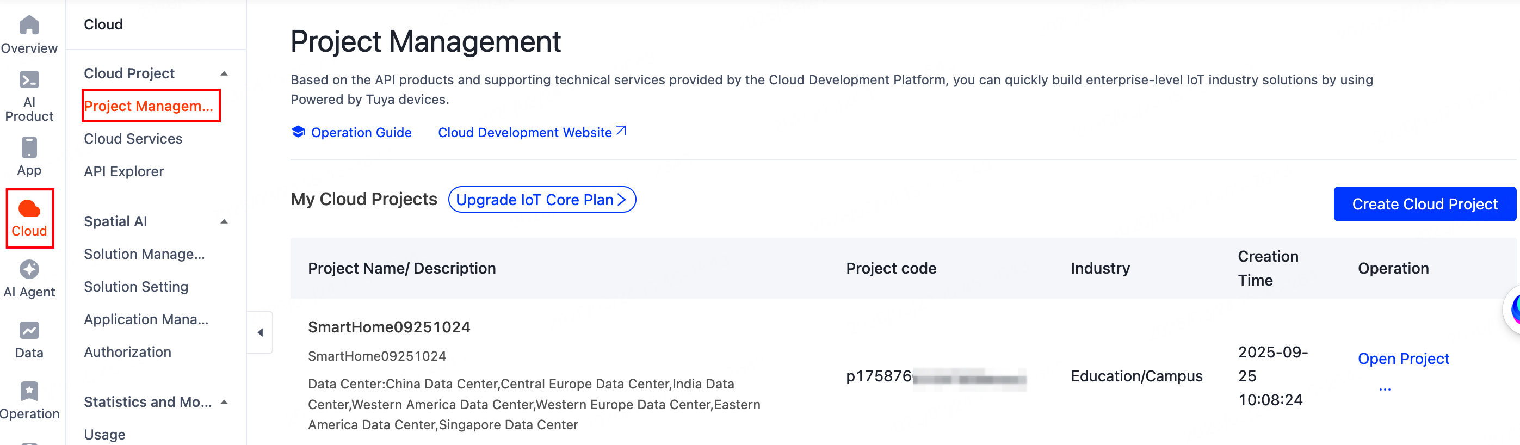The width and height of the screenshot is (1520, 445).
Task: Click the Cloud panel title
Action: click(x=103, y=24)
